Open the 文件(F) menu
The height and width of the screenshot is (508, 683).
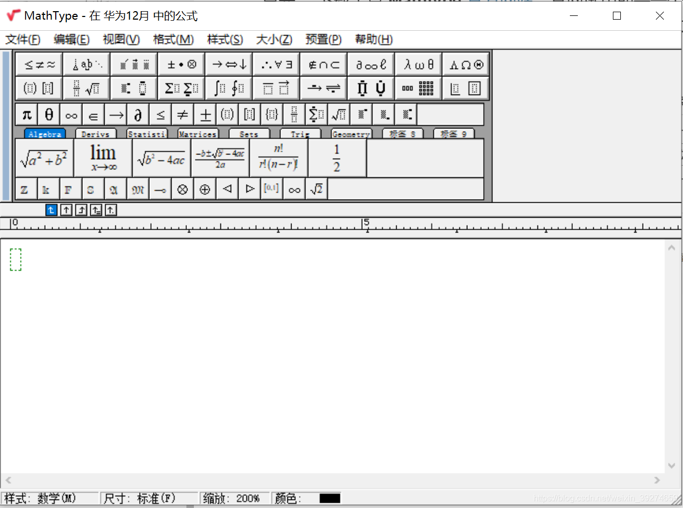click(23, 39)
